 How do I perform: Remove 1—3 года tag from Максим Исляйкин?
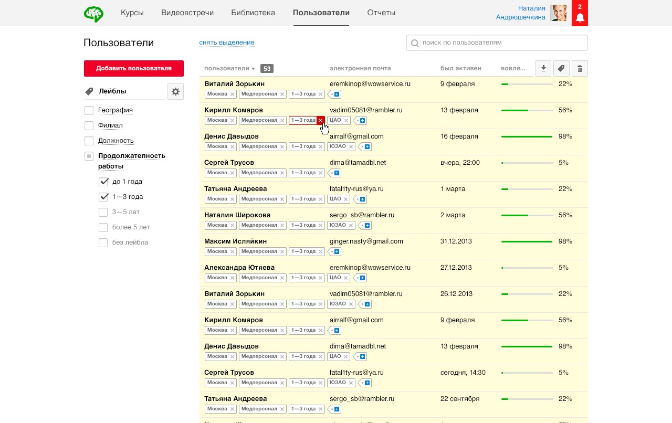point(321,251)
